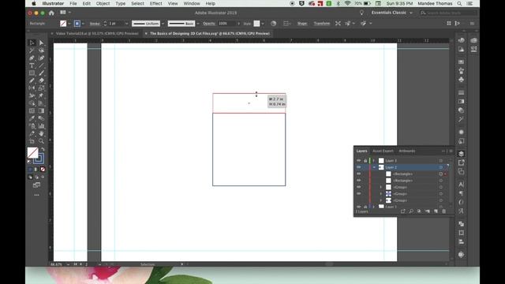The width and height of the screenshot is (505, 284).
Task: Click Shape button in control bar
Action: pyautogui.click(x=302, y=24)
